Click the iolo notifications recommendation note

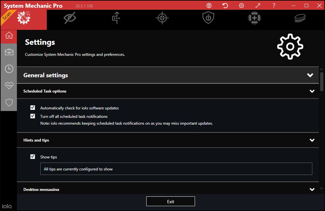[x=126, y=123]
